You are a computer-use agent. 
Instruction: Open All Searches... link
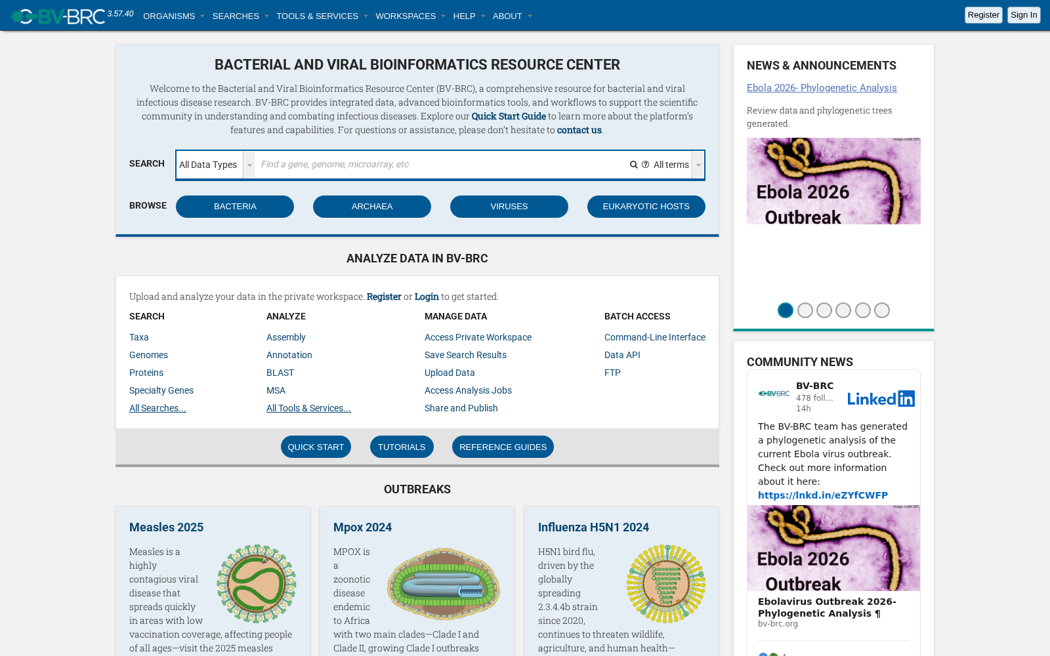point(157,408)
